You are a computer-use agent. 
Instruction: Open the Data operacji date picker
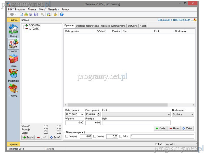[82, 114]
